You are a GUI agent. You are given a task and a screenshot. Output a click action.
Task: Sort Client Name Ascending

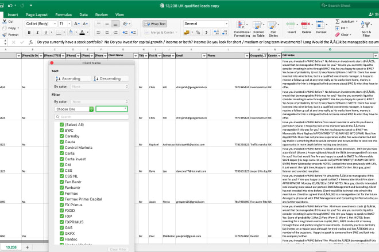pyautogui.click(x=73, y=78)
